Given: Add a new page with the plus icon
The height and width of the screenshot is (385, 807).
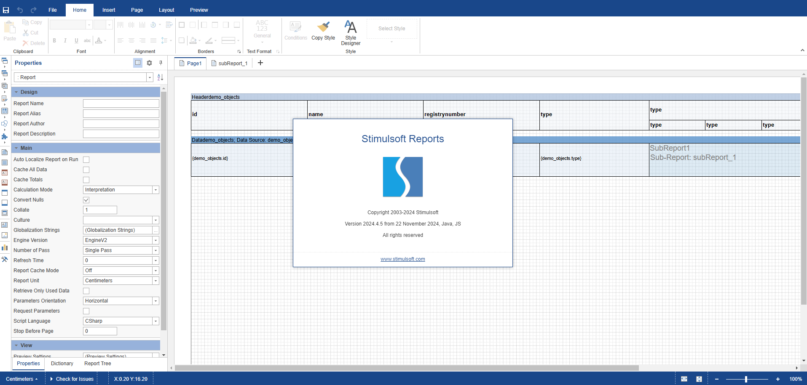Looking at the screenshot, I should click(260, 63).
